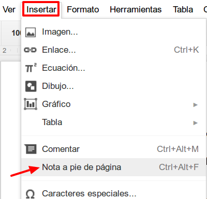
Task: Click the omega Caracteres especiales icon
Action: coord(30,194)
